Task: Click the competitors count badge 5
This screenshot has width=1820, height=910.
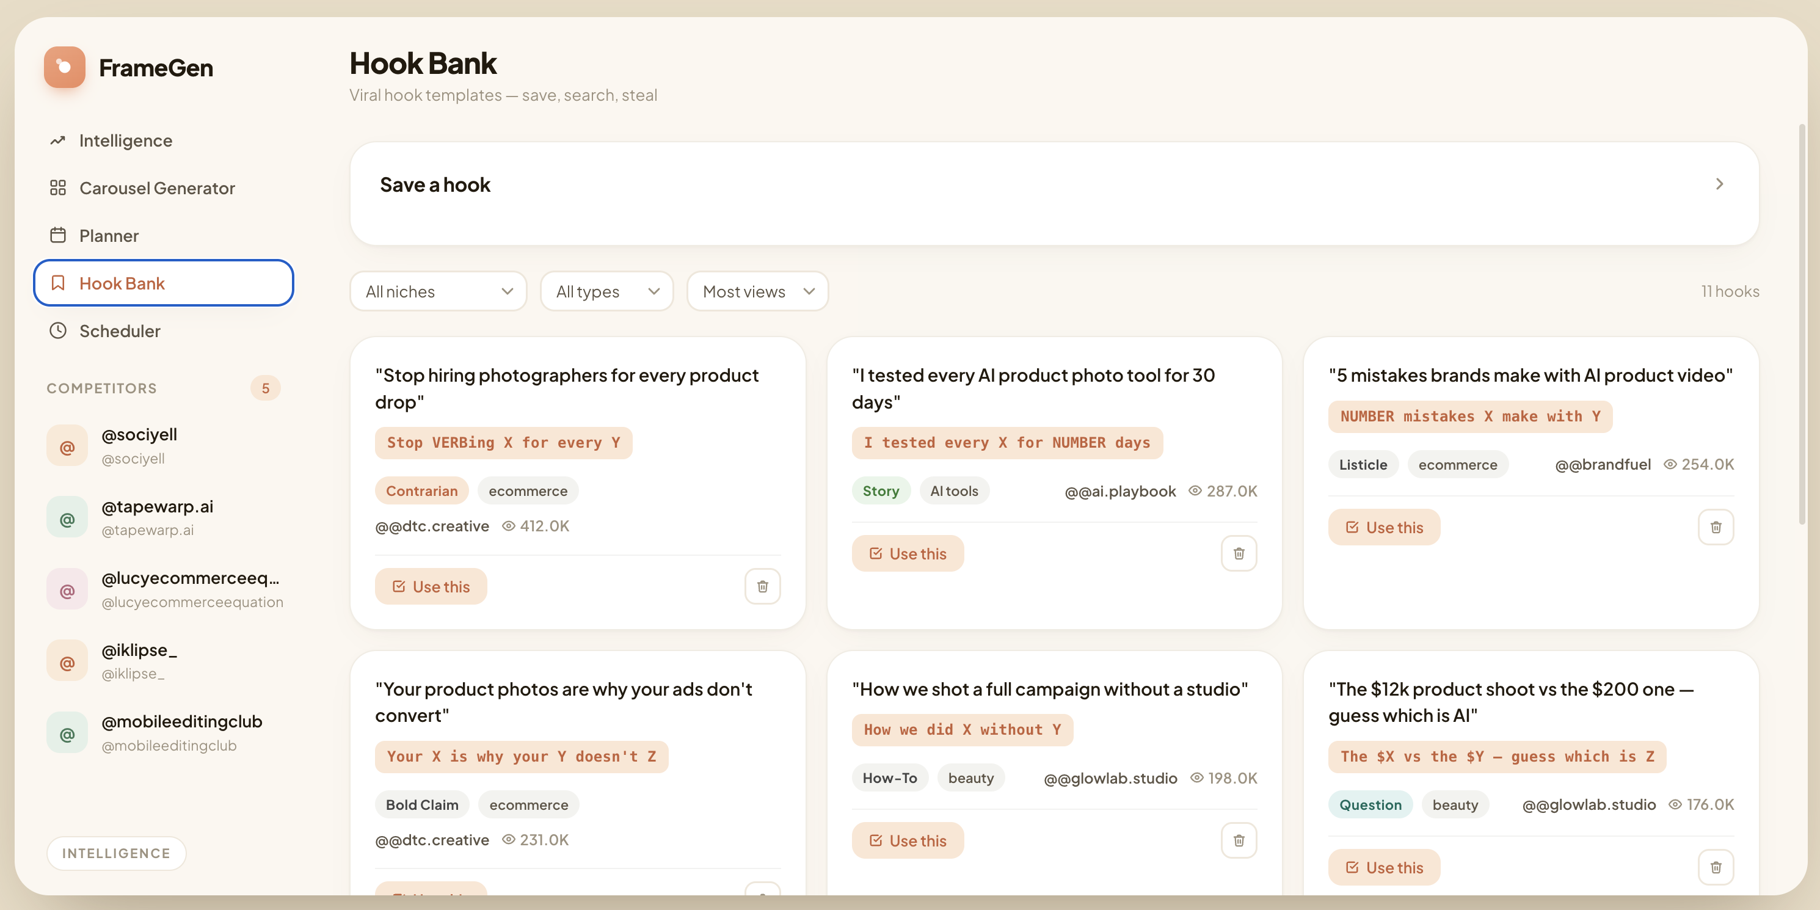Action: [x=266, y=388]
